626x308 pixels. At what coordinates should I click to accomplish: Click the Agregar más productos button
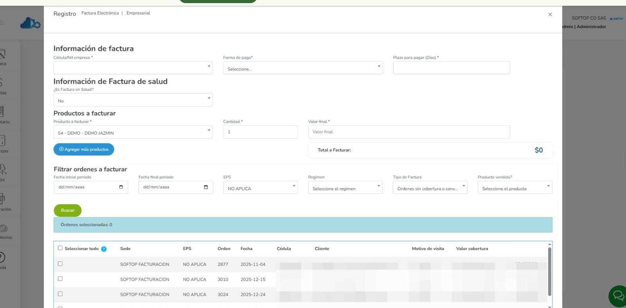click(x=84, y=149)
